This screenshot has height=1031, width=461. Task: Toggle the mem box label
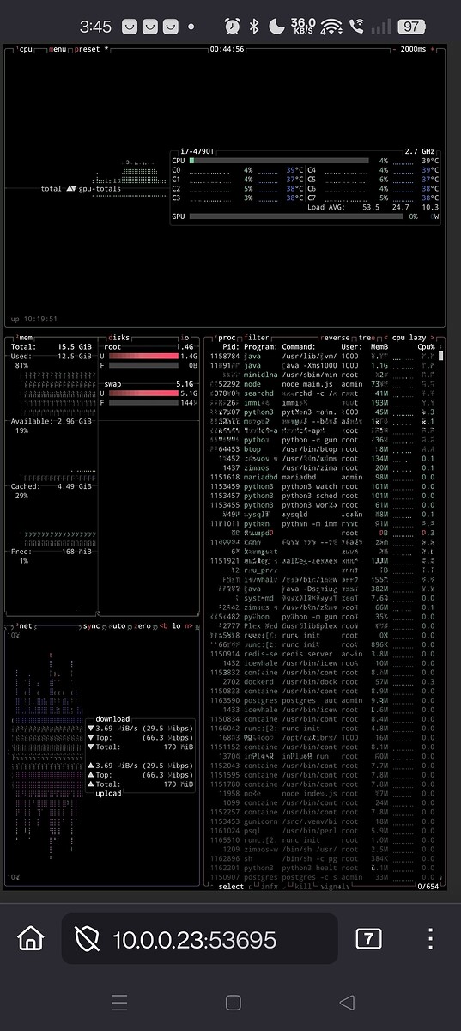pos(25,338)
